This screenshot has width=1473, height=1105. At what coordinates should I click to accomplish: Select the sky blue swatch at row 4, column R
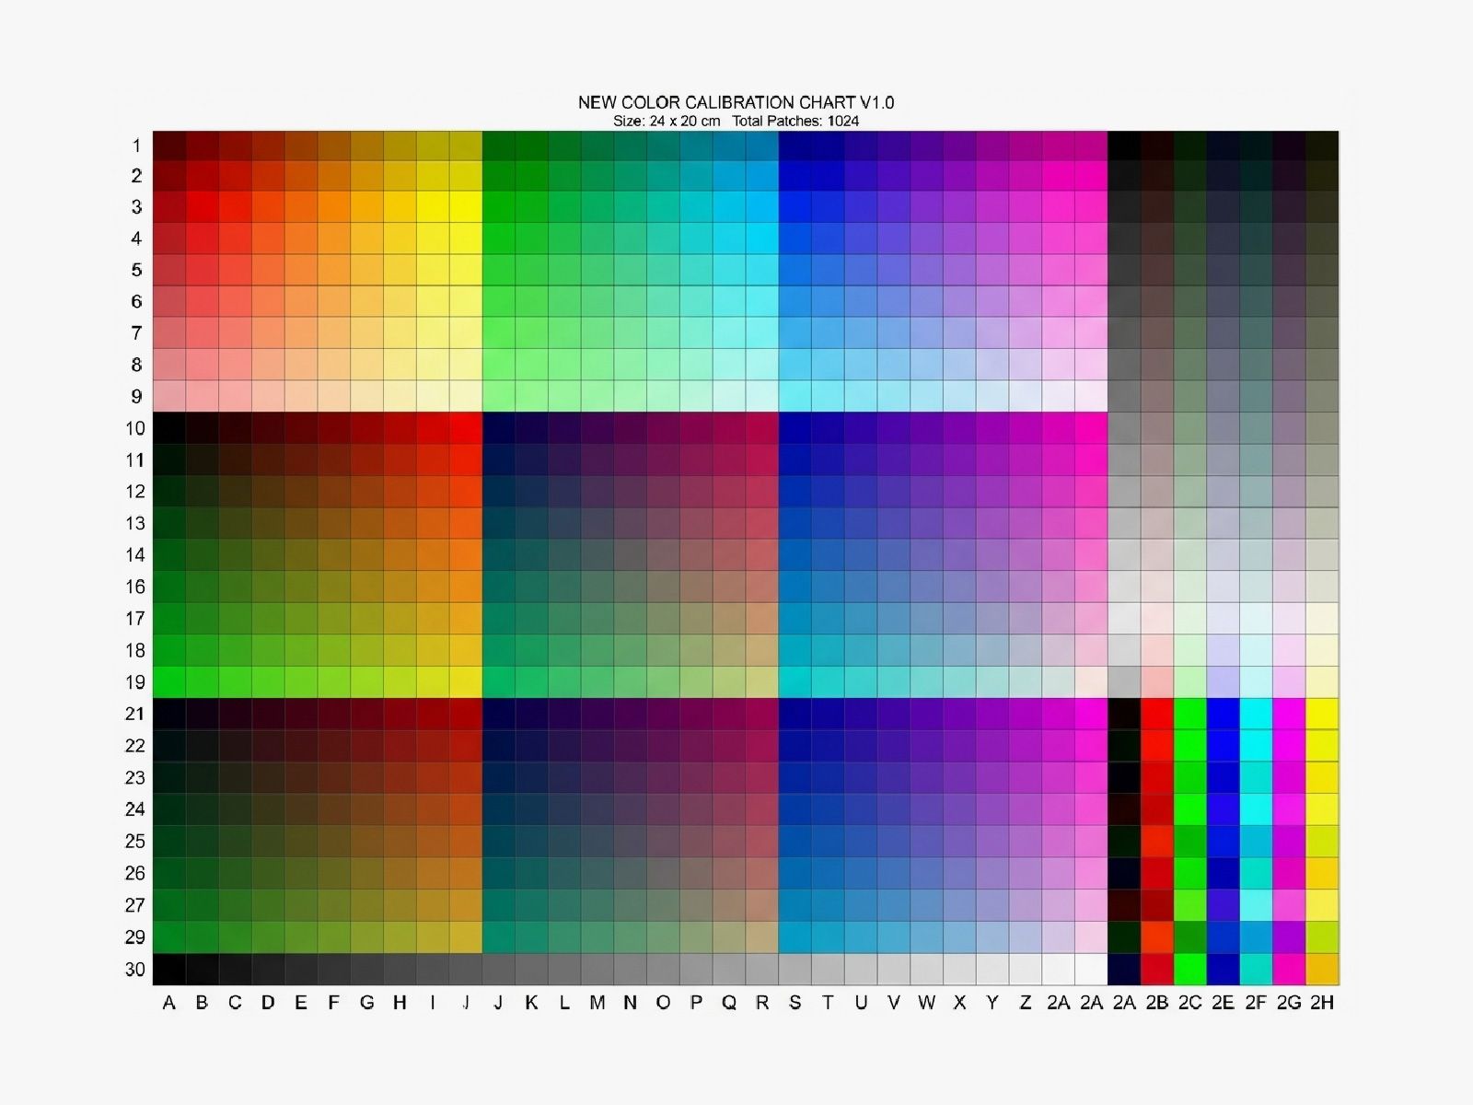[762, 238]
